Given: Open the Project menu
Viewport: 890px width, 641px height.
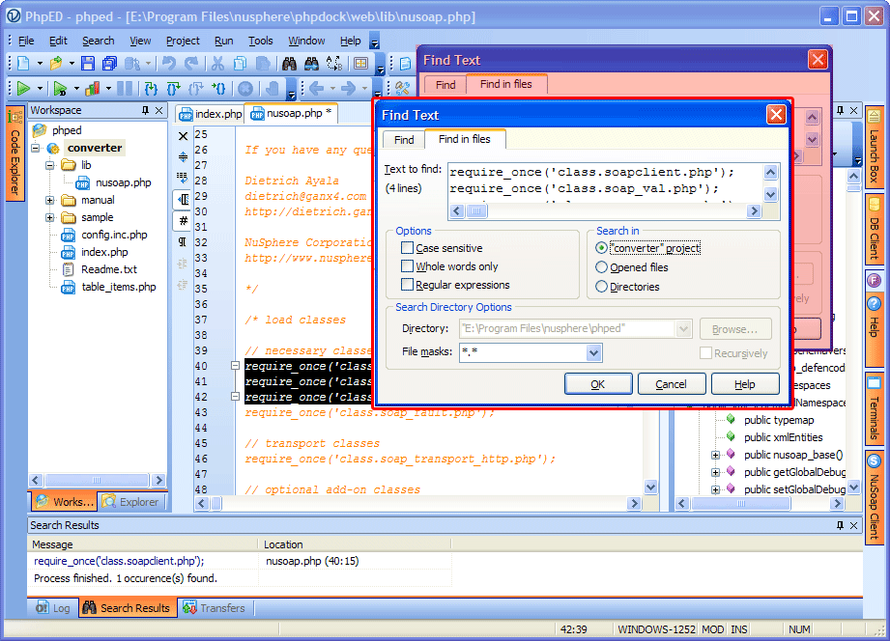Looking at the screenshot, I should point(183,41).
